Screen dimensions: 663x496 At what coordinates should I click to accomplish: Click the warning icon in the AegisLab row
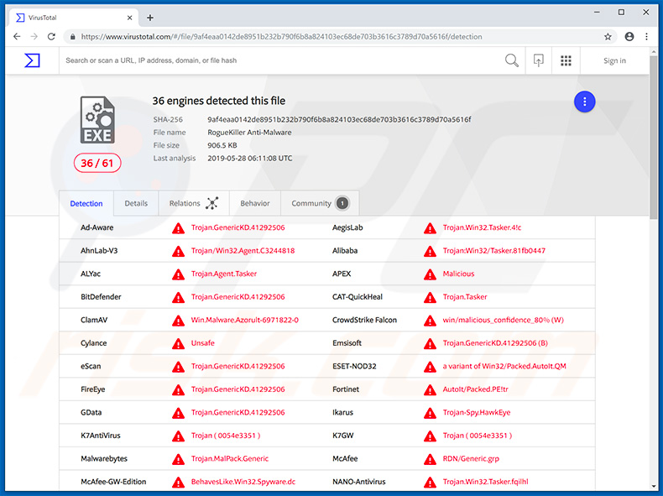[x=430, y=228]
